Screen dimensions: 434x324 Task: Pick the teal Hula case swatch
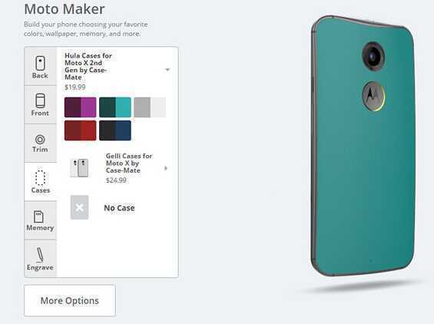115,107
